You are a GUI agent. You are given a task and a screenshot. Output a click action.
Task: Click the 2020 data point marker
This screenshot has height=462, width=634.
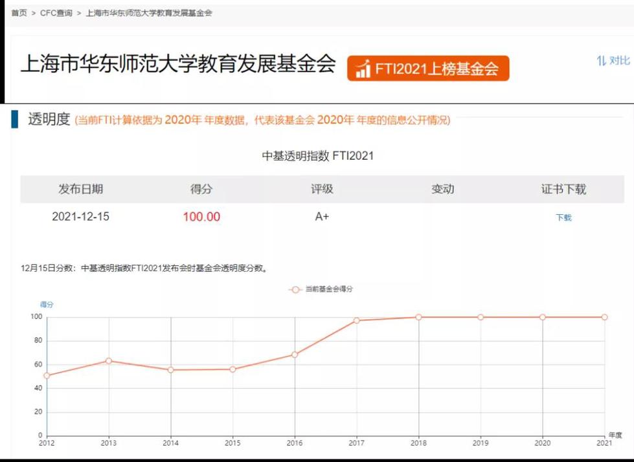[x=543, y=317]
